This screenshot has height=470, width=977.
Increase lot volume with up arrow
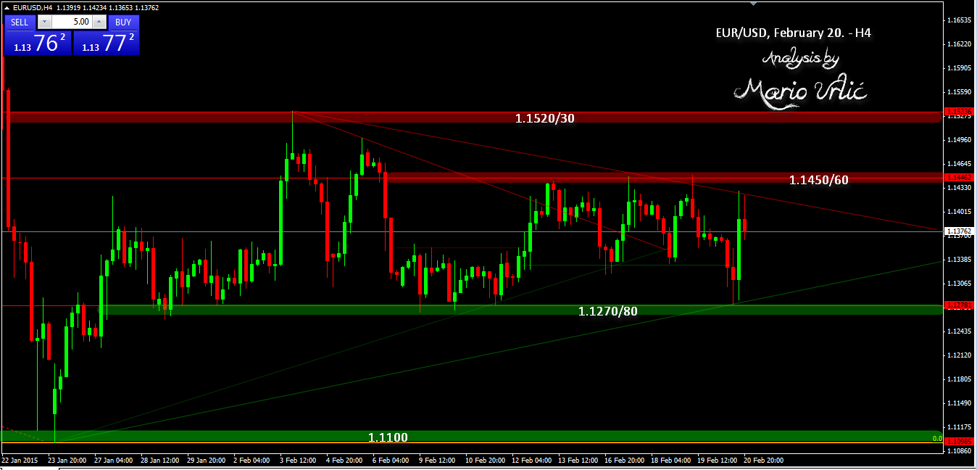[x=99, y=22]
